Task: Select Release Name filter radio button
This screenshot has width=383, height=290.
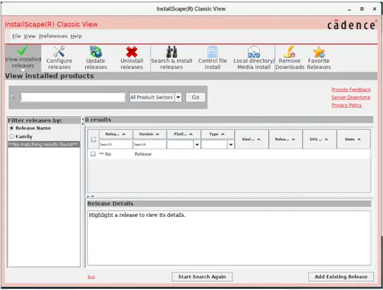Action: pyautogui.click(x=12, y=128)
